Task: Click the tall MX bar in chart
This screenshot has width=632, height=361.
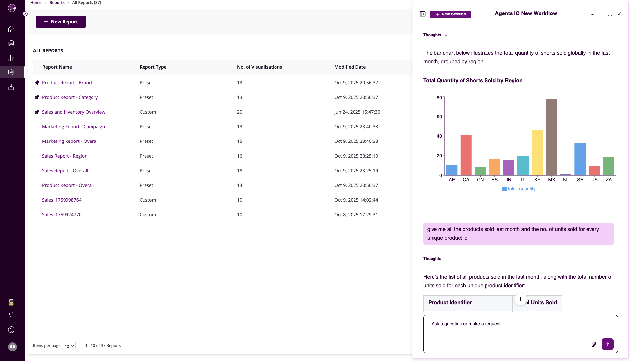Action: [x=551, y=137]
